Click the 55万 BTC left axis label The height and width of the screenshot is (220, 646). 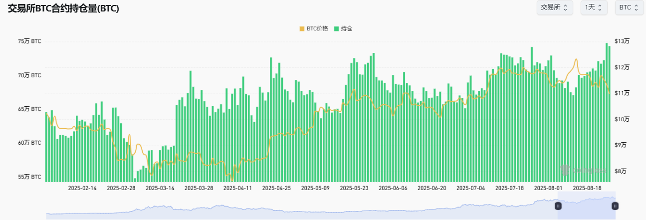pyautogui.click(x=30, y=177)
